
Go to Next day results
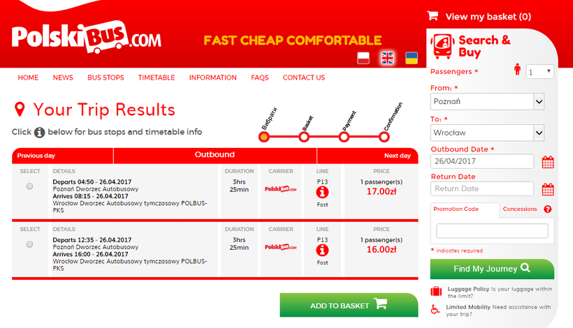[397, 156]
